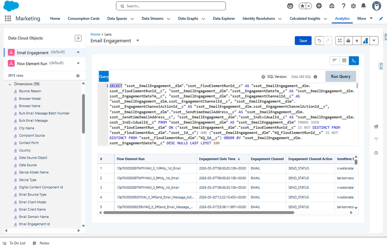387x248 pixels.
Task: Go to the Home tab
Action: 55,19
